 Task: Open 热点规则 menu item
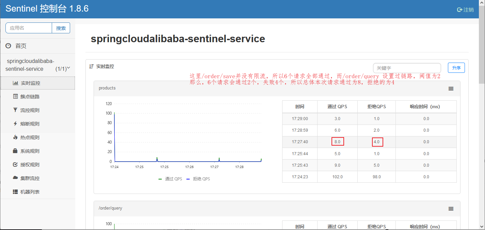pyautogui.click(x=37, y=137)
